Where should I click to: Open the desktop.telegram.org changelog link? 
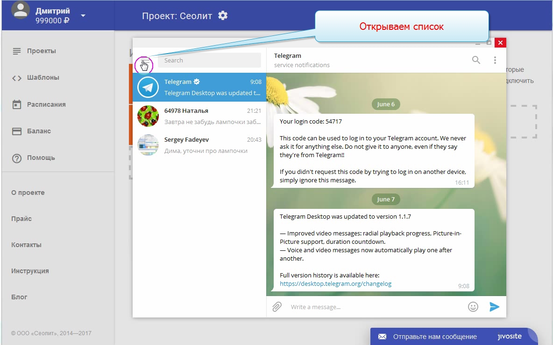point(335,284)
